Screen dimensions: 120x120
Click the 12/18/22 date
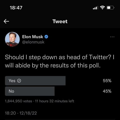click(x=28, y=113)
